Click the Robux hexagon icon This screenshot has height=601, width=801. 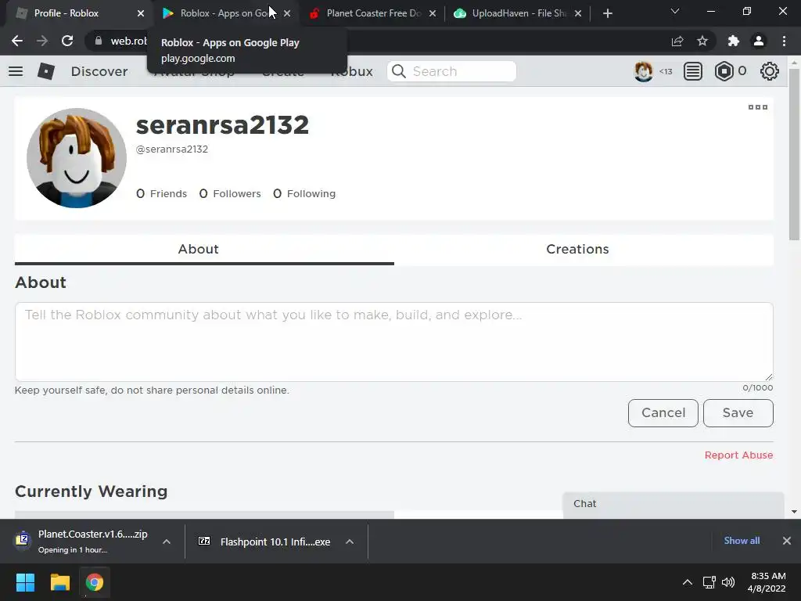pos(724,71)
